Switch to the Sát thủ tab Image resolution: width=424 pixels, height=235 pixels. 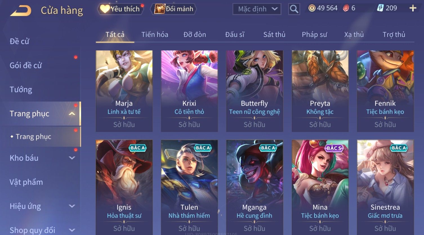(x=274, y=35)
